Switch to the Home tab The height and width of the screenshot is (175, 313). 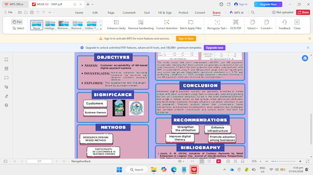tap(79, 12)
